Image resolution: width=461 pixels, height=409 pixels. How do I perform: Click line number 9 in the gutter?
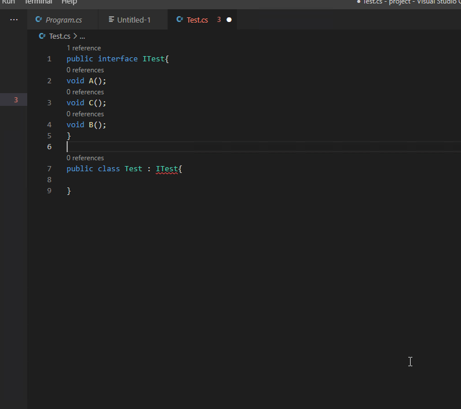pyautogui.click(x=49, y=191)
